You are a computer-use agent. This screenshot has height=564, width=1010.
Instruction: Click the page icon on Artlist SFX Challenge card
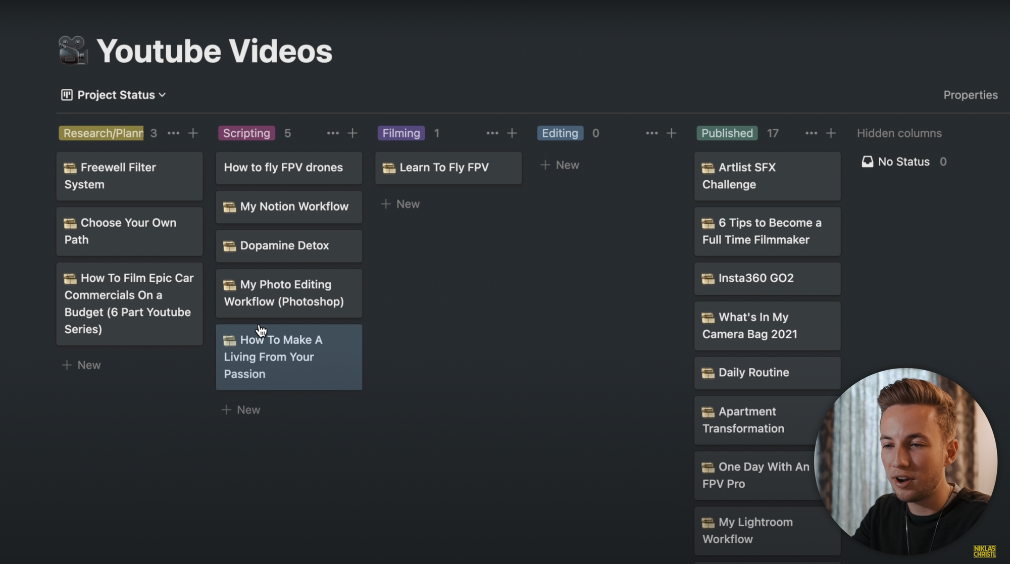[708, 168]
